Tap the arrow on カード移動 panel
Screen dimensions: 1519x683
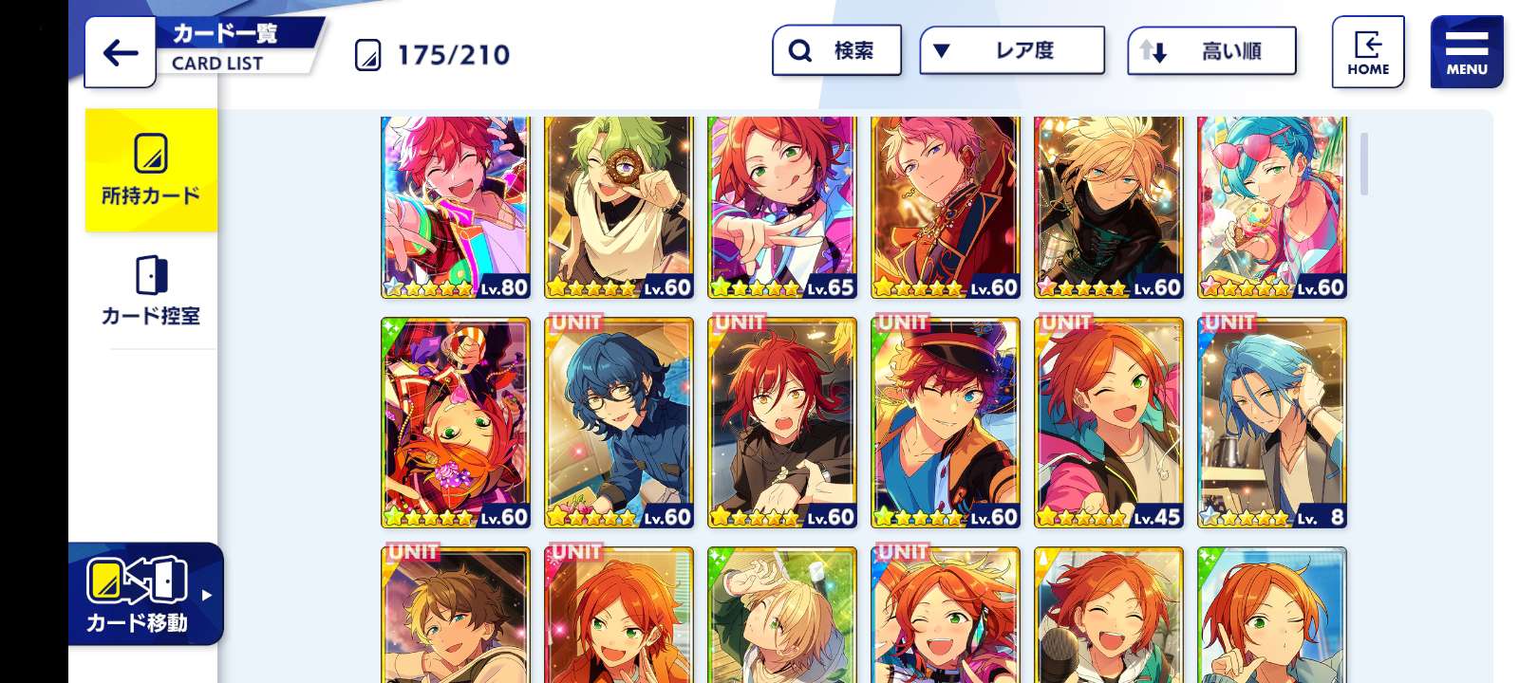click(207, 595)
